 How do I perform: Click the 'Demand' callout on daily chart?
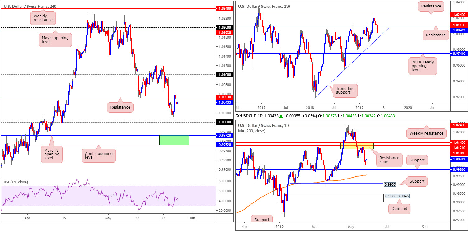click(x=399, y=209)
